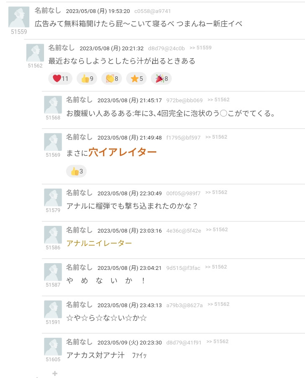Click the star reaction showing 5

(136, 79)
